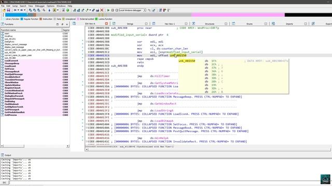Start process with the green play icon
This screenshot has height=186, width=332.
pyautogui.click(x=108, y=10)
